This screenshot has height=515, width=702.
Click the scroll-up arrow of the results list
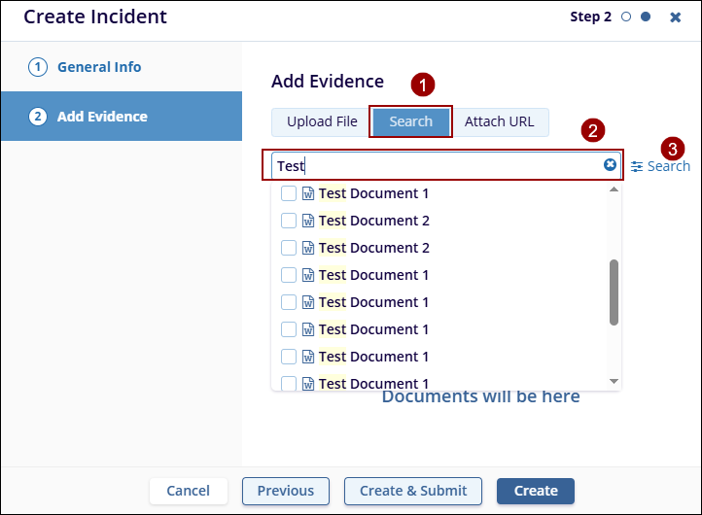(x=614, y=189)
